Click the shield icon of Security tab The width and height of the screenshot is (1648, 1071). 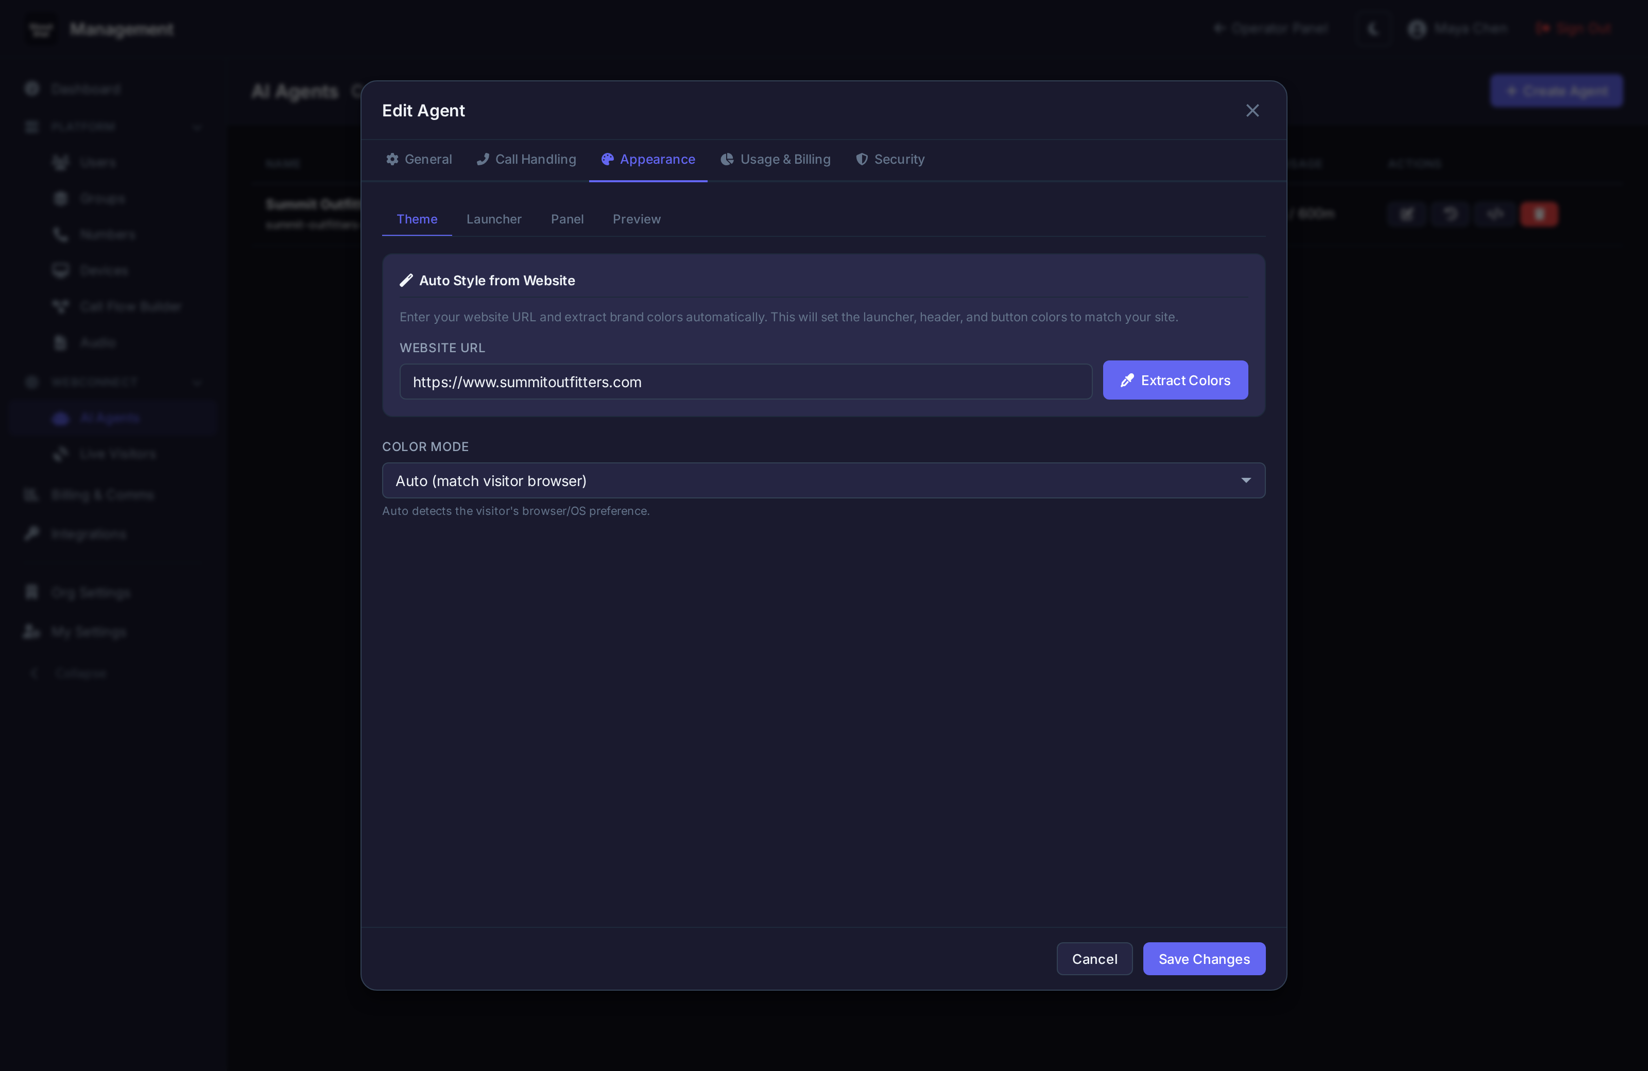click(x=862, y=159)
